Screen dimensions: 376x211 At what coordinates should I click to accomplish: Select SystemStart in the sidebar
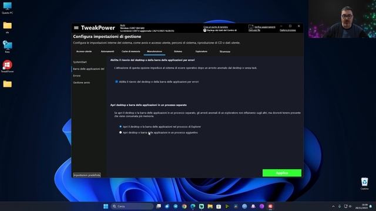(x=80, y=62)
